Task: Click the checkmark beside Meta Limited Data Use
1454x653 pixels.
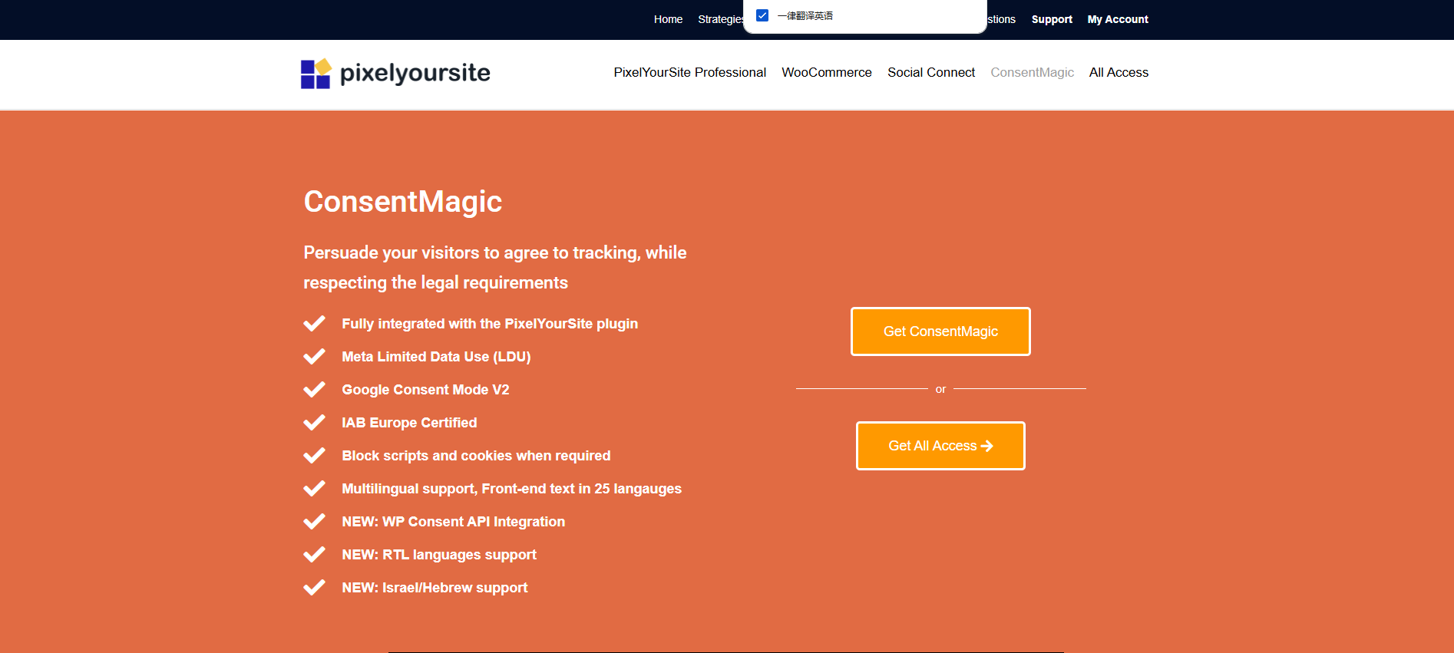Action: 314,357
